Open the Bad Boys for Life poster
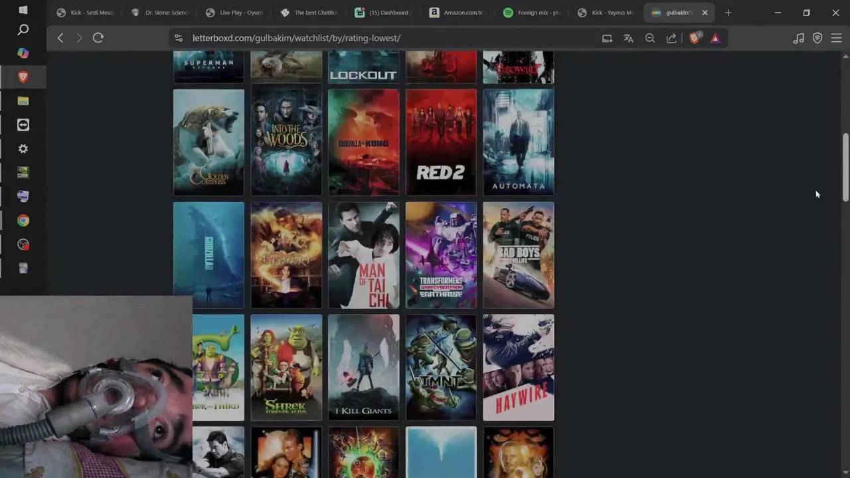 (519, 255)
